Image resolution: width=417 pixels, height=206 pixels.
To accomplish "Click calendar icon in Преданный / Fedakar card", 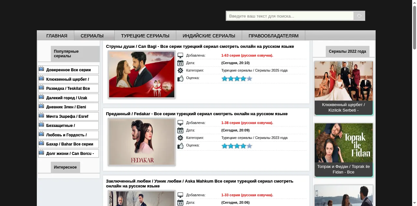I will [180, 130].
